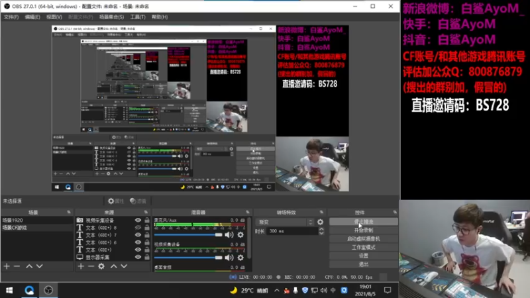Screen dimensions: 530x298
Task: Remove selected source with the minus icon
Action: click(x=91, y=266)
